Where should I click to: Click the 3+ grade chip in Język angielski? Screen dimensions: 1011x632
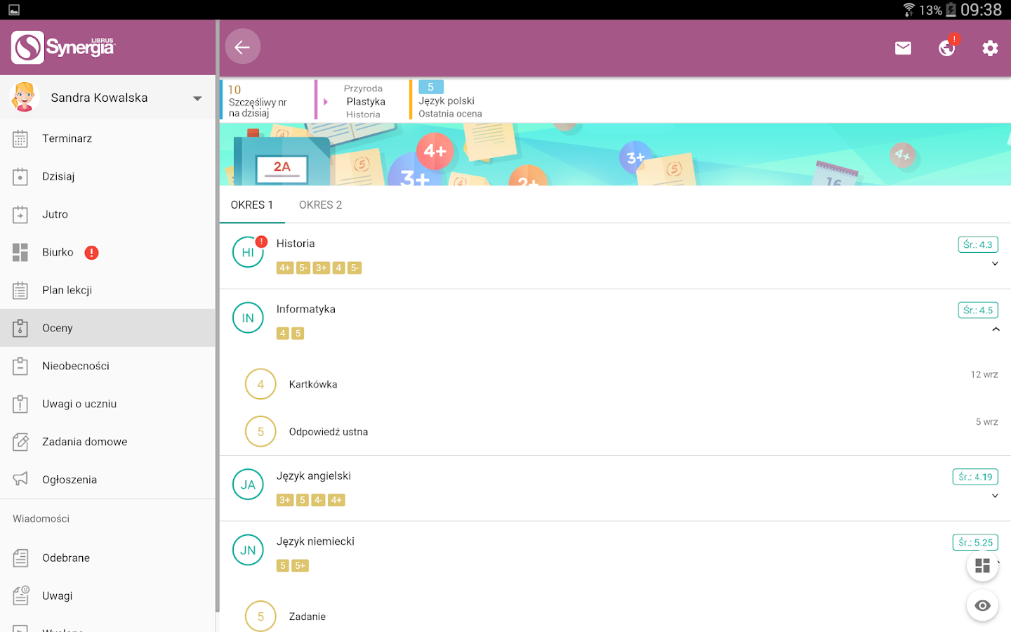[x=285, y=500]
